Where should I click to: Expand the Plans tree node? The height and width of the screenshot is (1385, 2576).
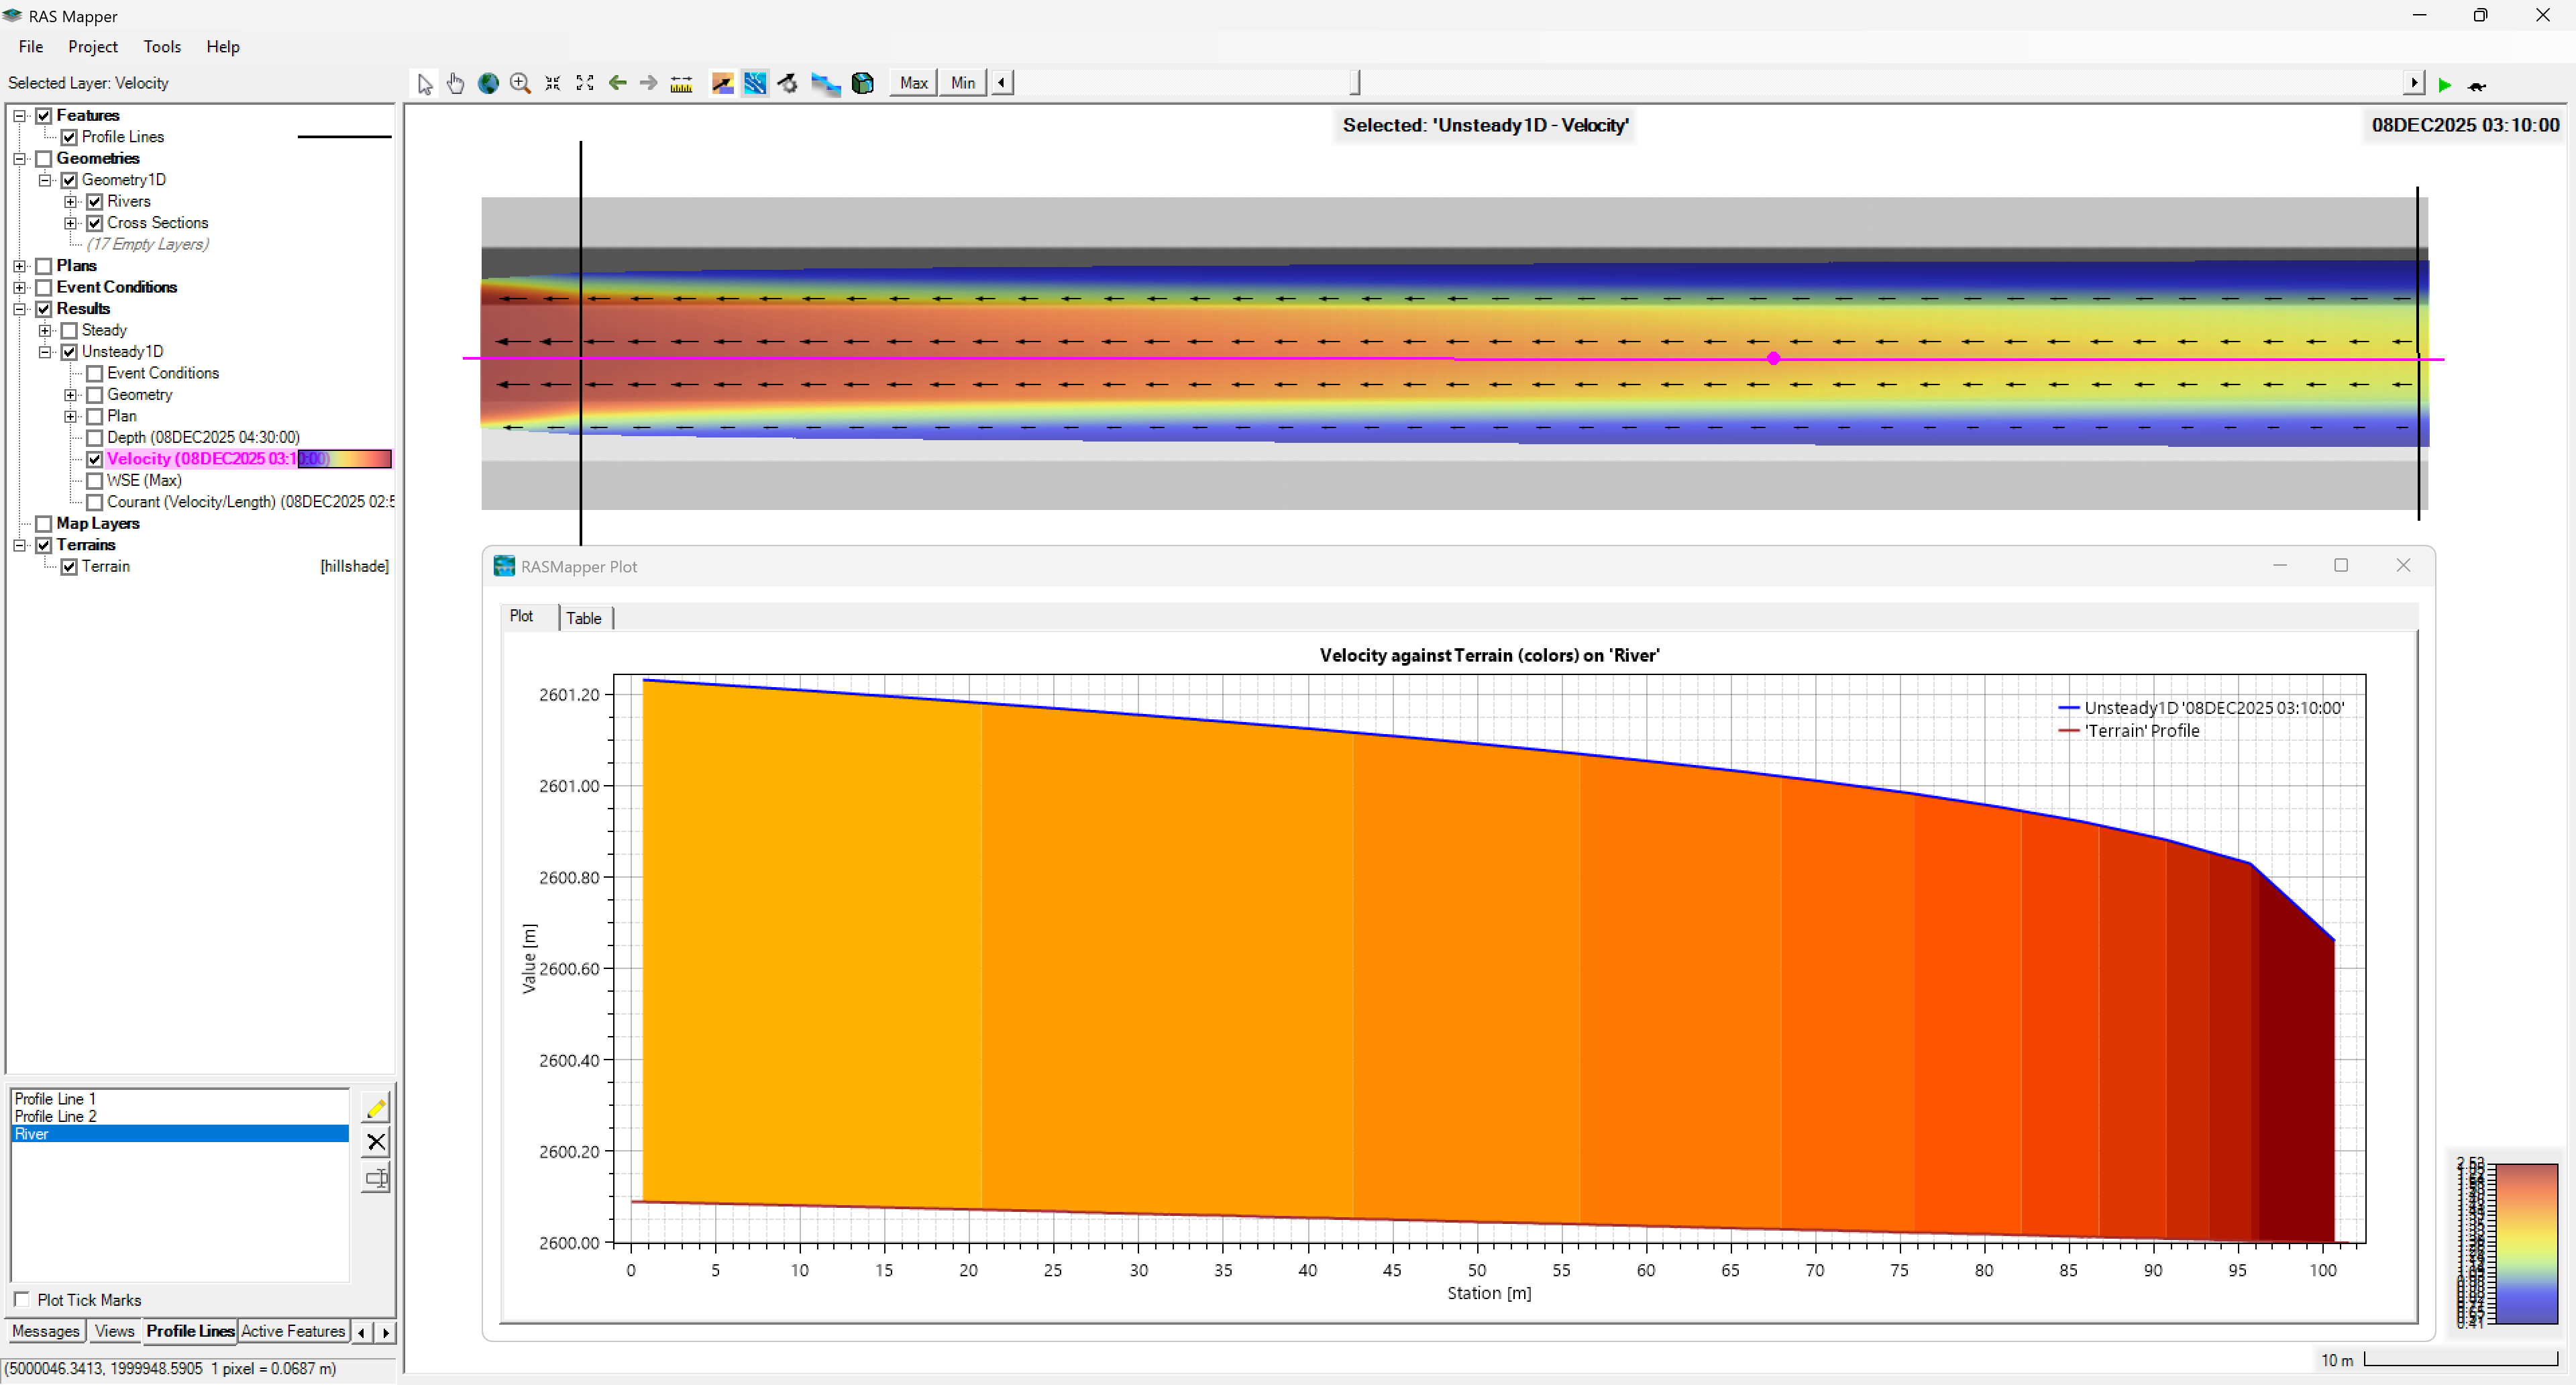19,266
